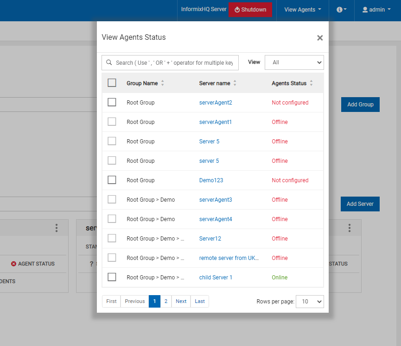
Task: Open the View filter dropdown
Action: tap(294, 62)
